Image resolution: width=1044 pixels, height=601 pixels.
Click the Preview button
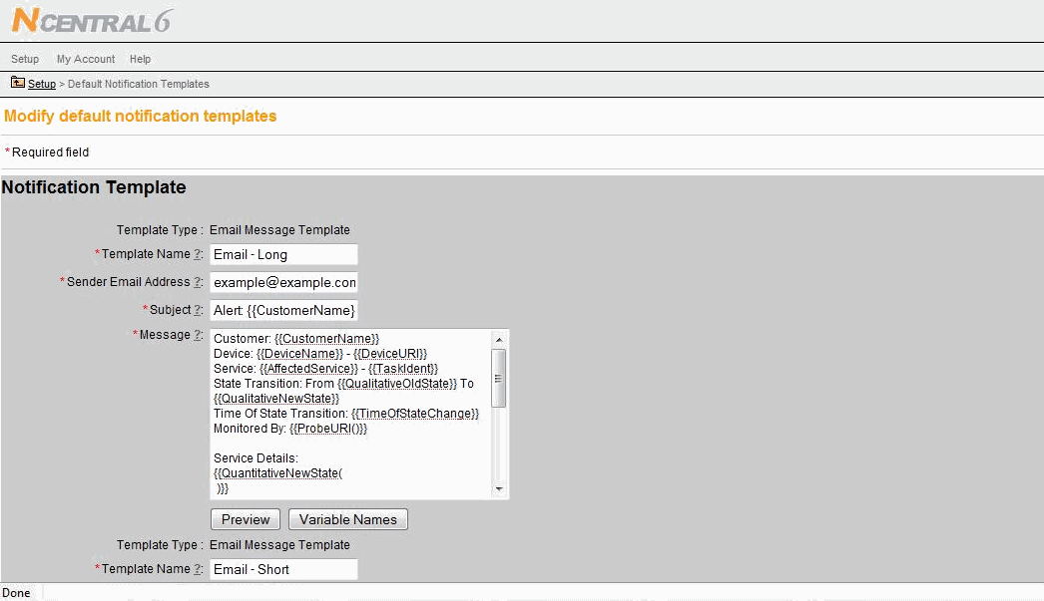(245, 519)
